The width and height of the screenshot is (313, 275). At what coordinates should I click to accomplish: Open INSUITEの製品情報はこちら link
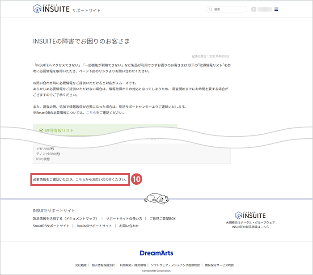coord(250,227)
